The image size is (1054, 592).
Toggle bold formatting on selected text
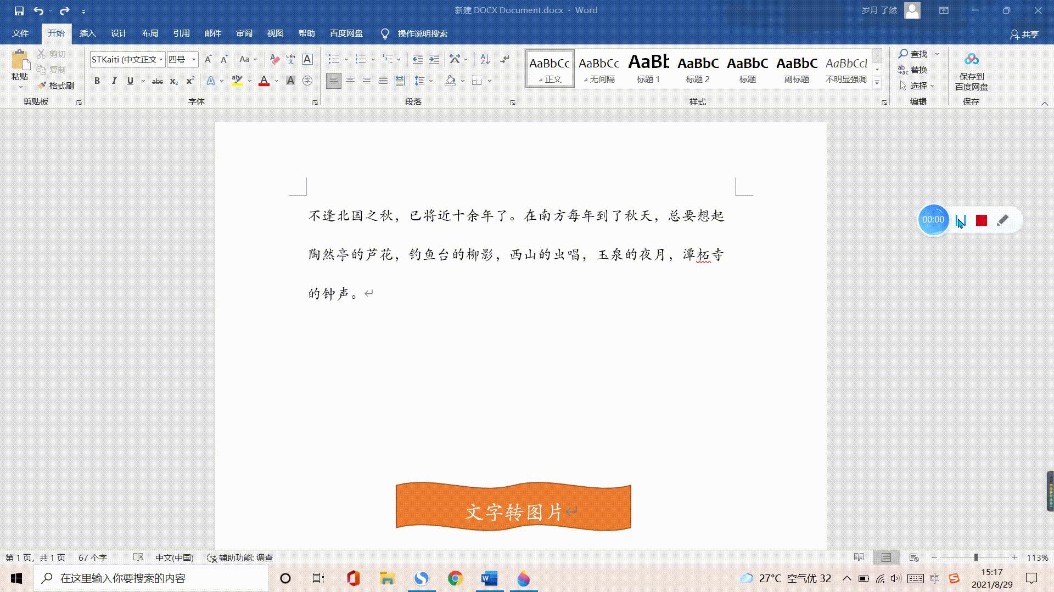[97, 81]
